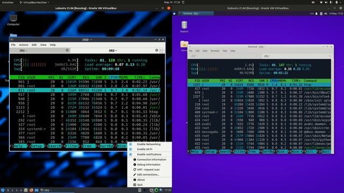The height and width of the screenshot is (193, 344).
Task: Select avahi PID 428 row in Xubuntu htop
Action: click(259, 124)
